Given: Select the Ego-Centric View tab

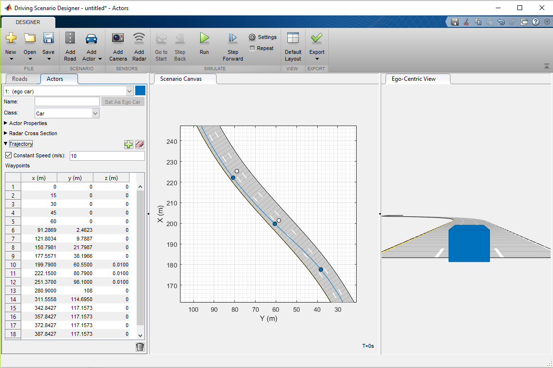Looking at the screenshot, I should pos(413,79).
